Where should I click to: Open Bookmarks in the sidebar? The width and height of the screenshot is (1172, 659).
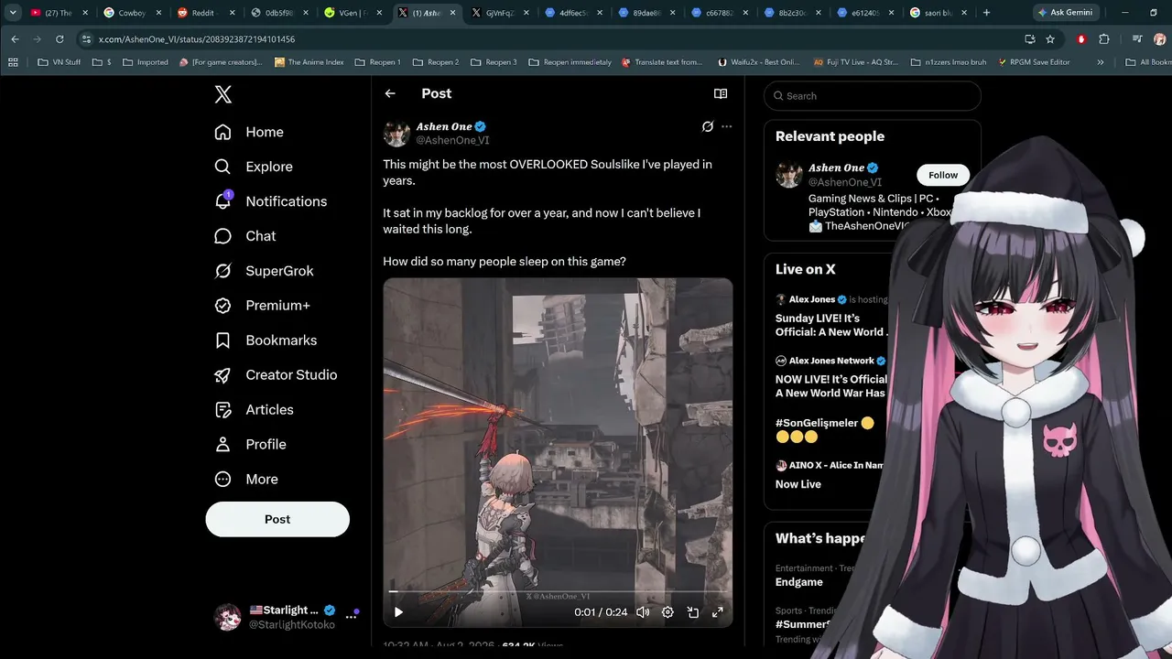coord(266,340)
